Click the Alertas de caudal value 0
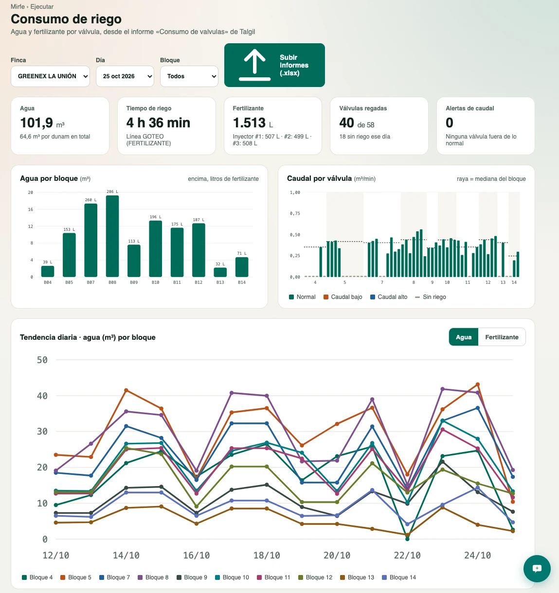 click(450, 123)
